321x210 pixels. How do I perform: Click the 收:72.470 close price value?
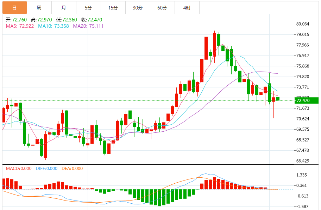pyautogui.click(x=92, y=20)
